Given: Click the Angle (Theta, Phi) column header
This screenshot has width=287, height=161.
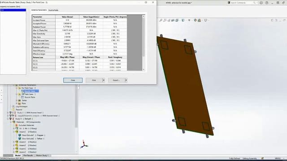Looking at the screenshot, I should [115, 17].
